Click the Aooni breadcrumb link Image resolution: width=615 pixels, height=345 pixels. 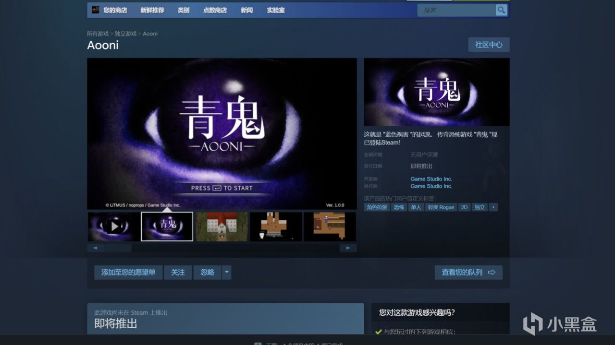(150, 34)
